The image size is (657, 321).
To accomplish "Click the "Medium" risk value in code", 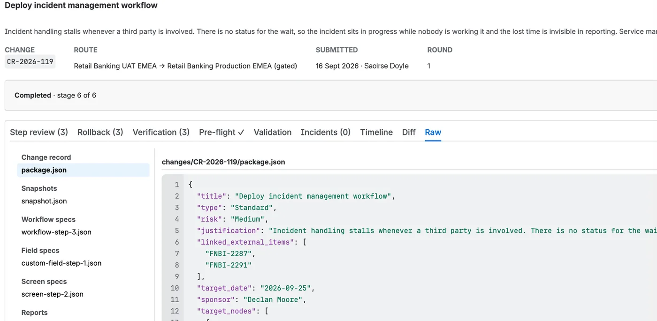I will tap(247, 219).
